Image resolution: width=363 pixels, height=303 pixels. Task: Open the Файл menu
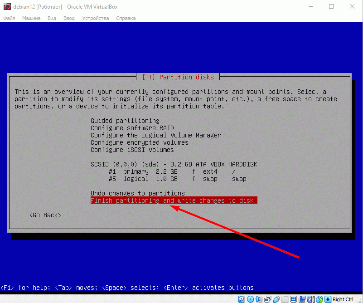pos(9,18)
